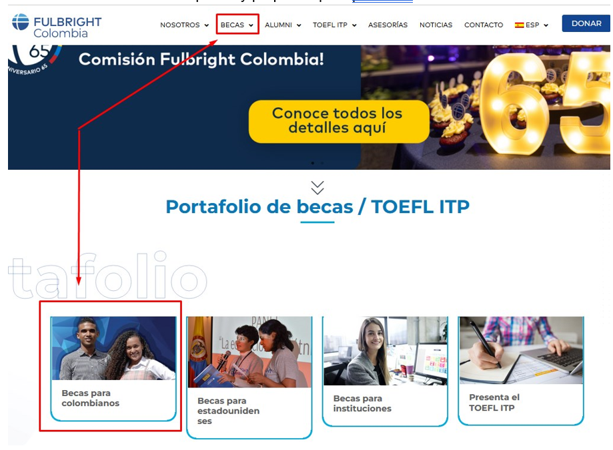This screenshot has width=613, height=450.
Task: Click the 'Becas para colombianos' title link
Action: click(90, 398)
